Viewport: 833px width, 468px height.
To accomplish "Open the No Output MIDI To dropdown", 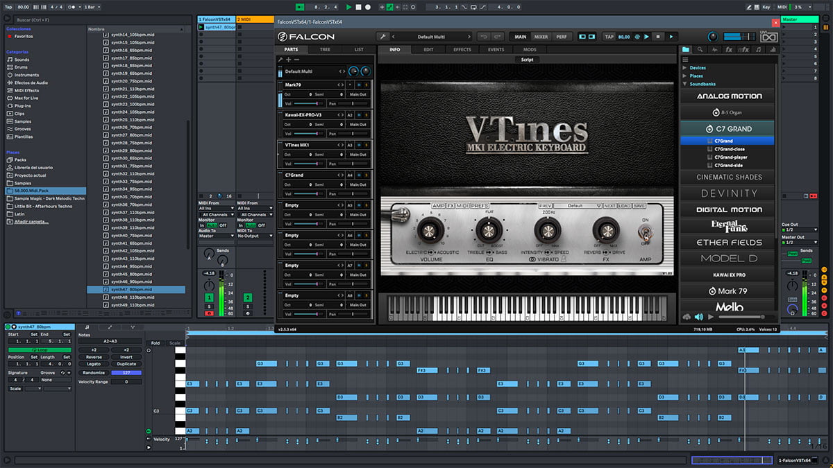I will click(255, 236).
